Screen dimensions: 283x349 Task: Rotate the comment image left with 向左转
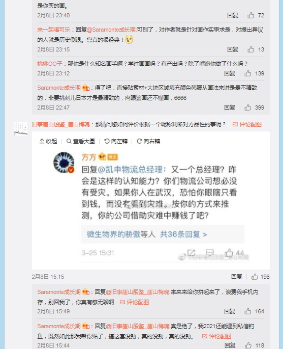click(x=116, y=141)
